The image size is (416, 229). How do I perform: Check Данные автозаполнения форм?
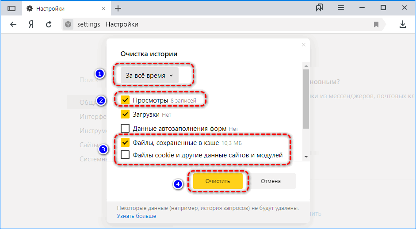(x=125, y=129)
